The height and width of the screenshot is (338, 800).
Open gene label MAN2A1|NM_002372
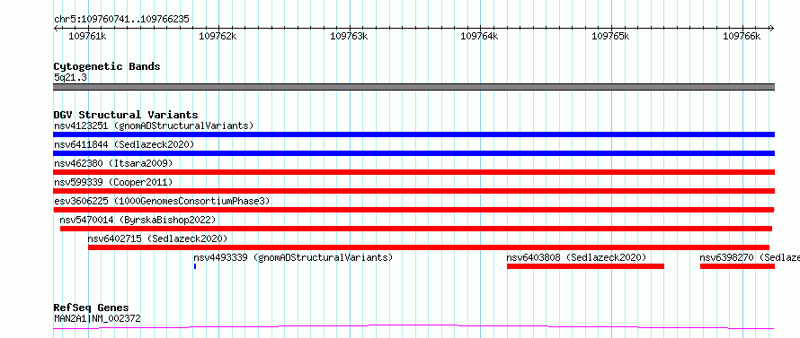[x=97, y=318]
